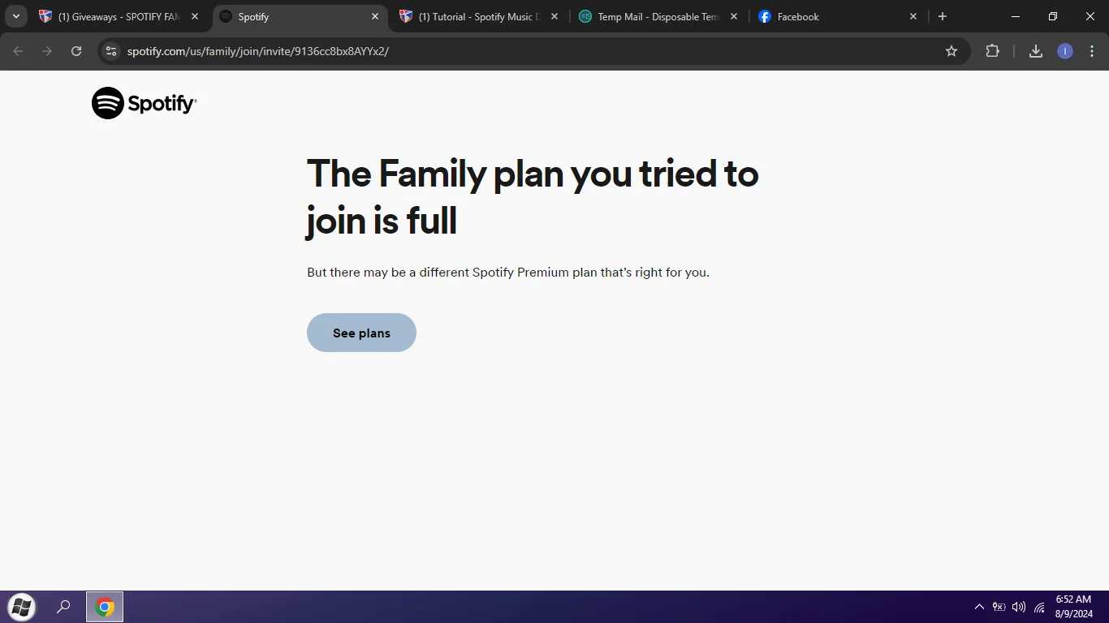This screenshot has width=1109, height=623.
Task: Open the Temp Mail tab
Action: coord(658,16)
